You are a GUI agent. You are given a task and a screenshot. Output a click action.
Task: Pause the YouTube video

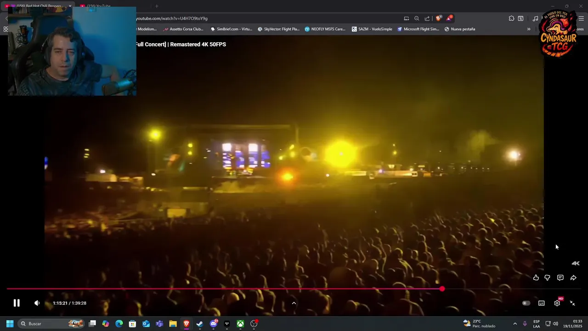17,303
